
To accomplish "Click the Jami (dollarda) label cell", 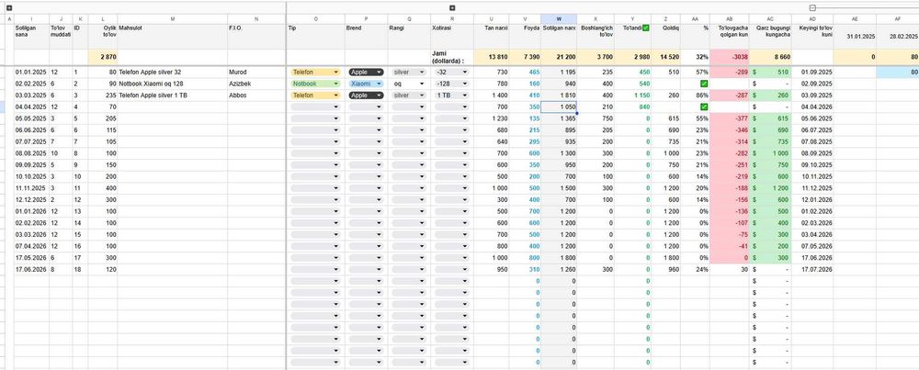I will (x=452, y=57).
